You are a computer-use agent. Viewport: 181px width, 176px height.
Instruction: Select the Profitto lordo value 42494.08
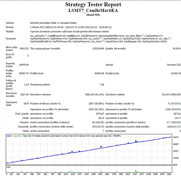pos(99,73)
